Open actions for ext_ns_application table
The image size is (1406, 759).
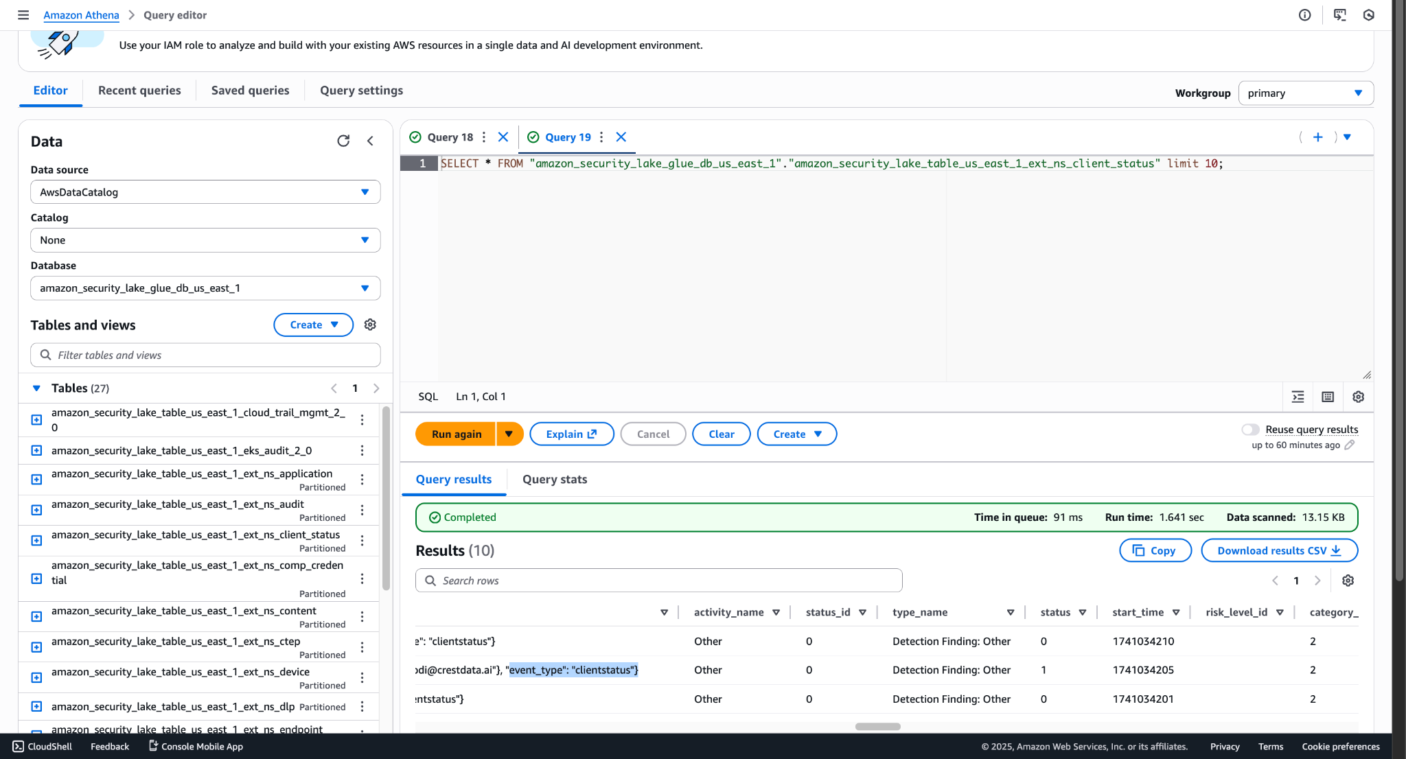(x=362, y=480)
